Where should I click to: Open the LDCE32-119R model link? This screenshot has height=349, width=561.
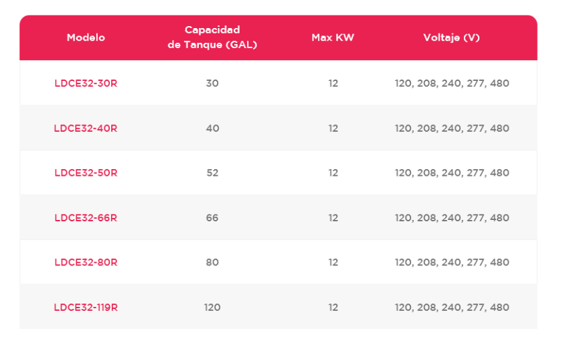tap(86, 308)
